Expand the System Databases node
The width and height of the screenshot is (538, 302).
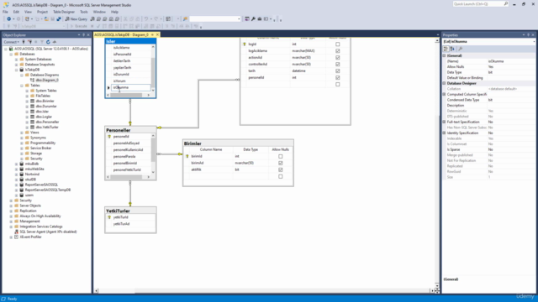point(16,60)
